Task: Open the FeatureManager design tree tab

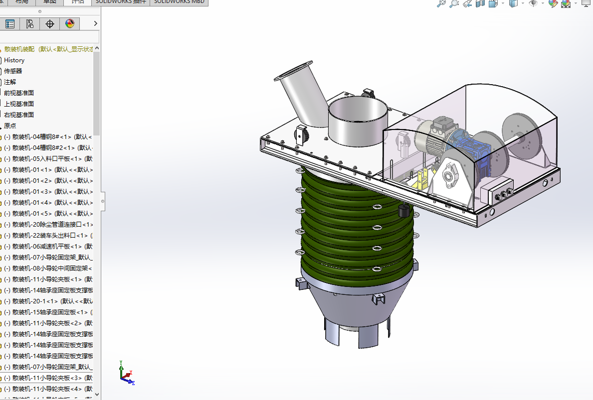Action: pos(10,24)
